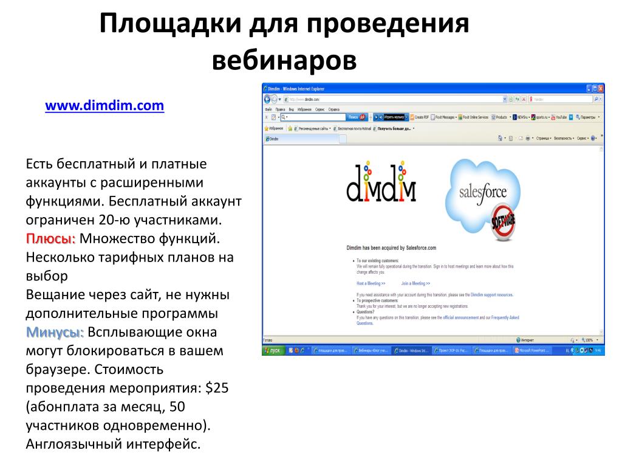Open the NEWSru toolbar shortcut
Image resolution: width=622 pixels, height=467 pixels.
(x=521, y=117)
